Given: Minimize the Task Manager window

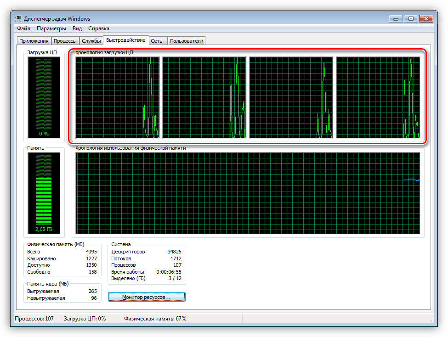Looking at the screenshot, I should tap(397, 19).
